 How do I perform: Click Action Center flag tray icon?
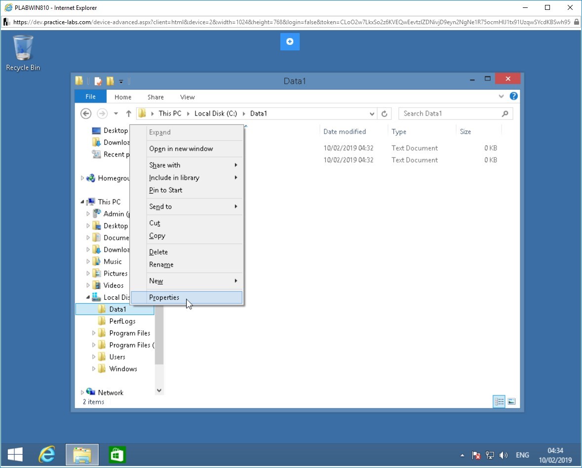(x=476, y=455)
